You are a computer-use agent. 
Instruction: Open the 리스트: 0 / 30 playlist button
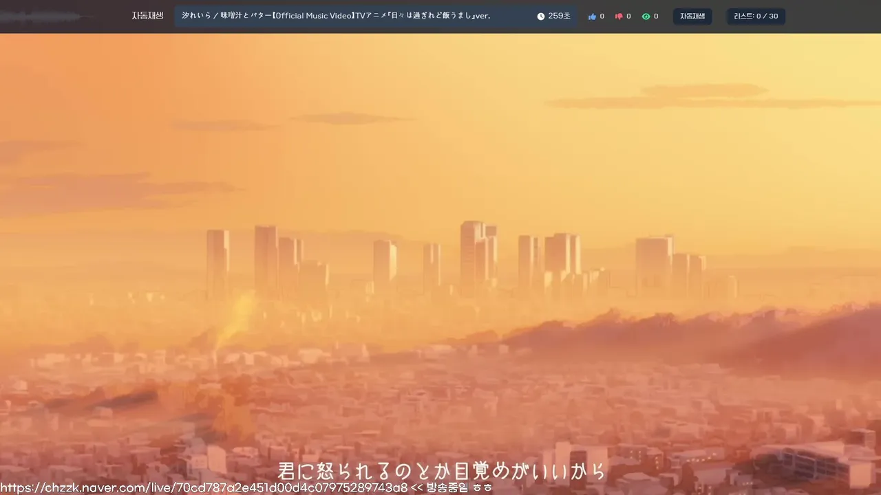tap(756, 16)
